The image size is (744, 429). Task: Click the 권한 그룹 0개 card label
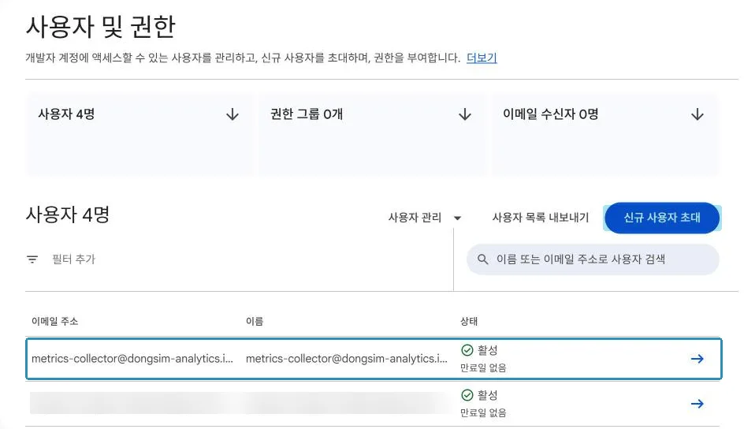pos(307,114)
